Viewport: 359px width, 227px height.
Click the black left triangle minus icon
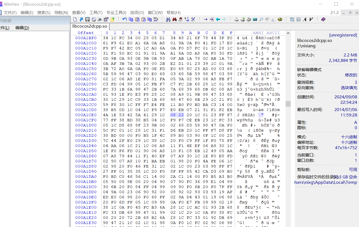(x=305, y=19)
